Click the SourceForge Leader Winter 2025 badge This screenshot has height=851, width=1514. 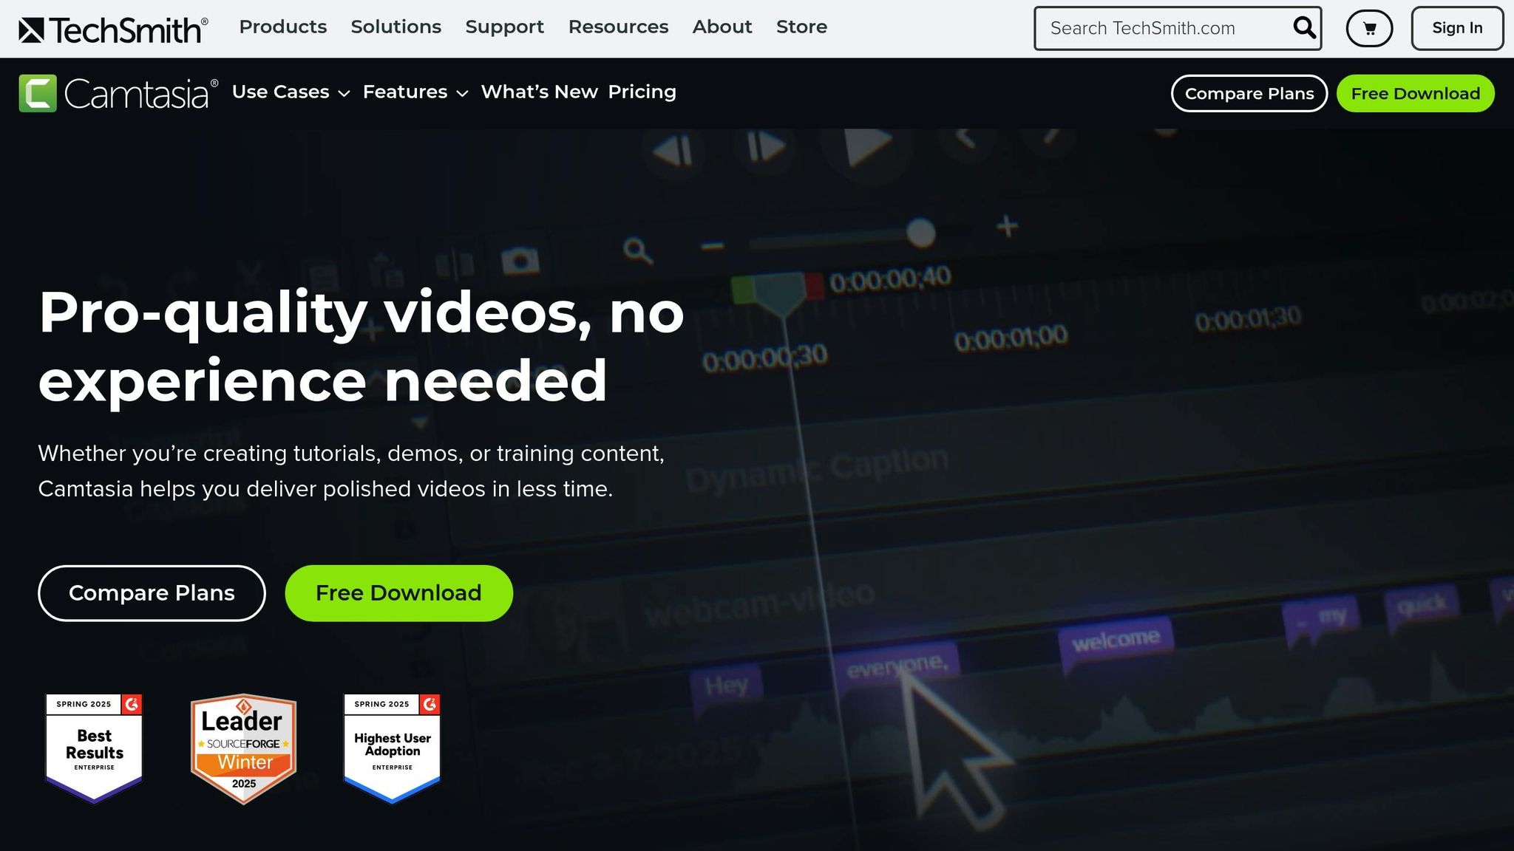click(243, 748)
